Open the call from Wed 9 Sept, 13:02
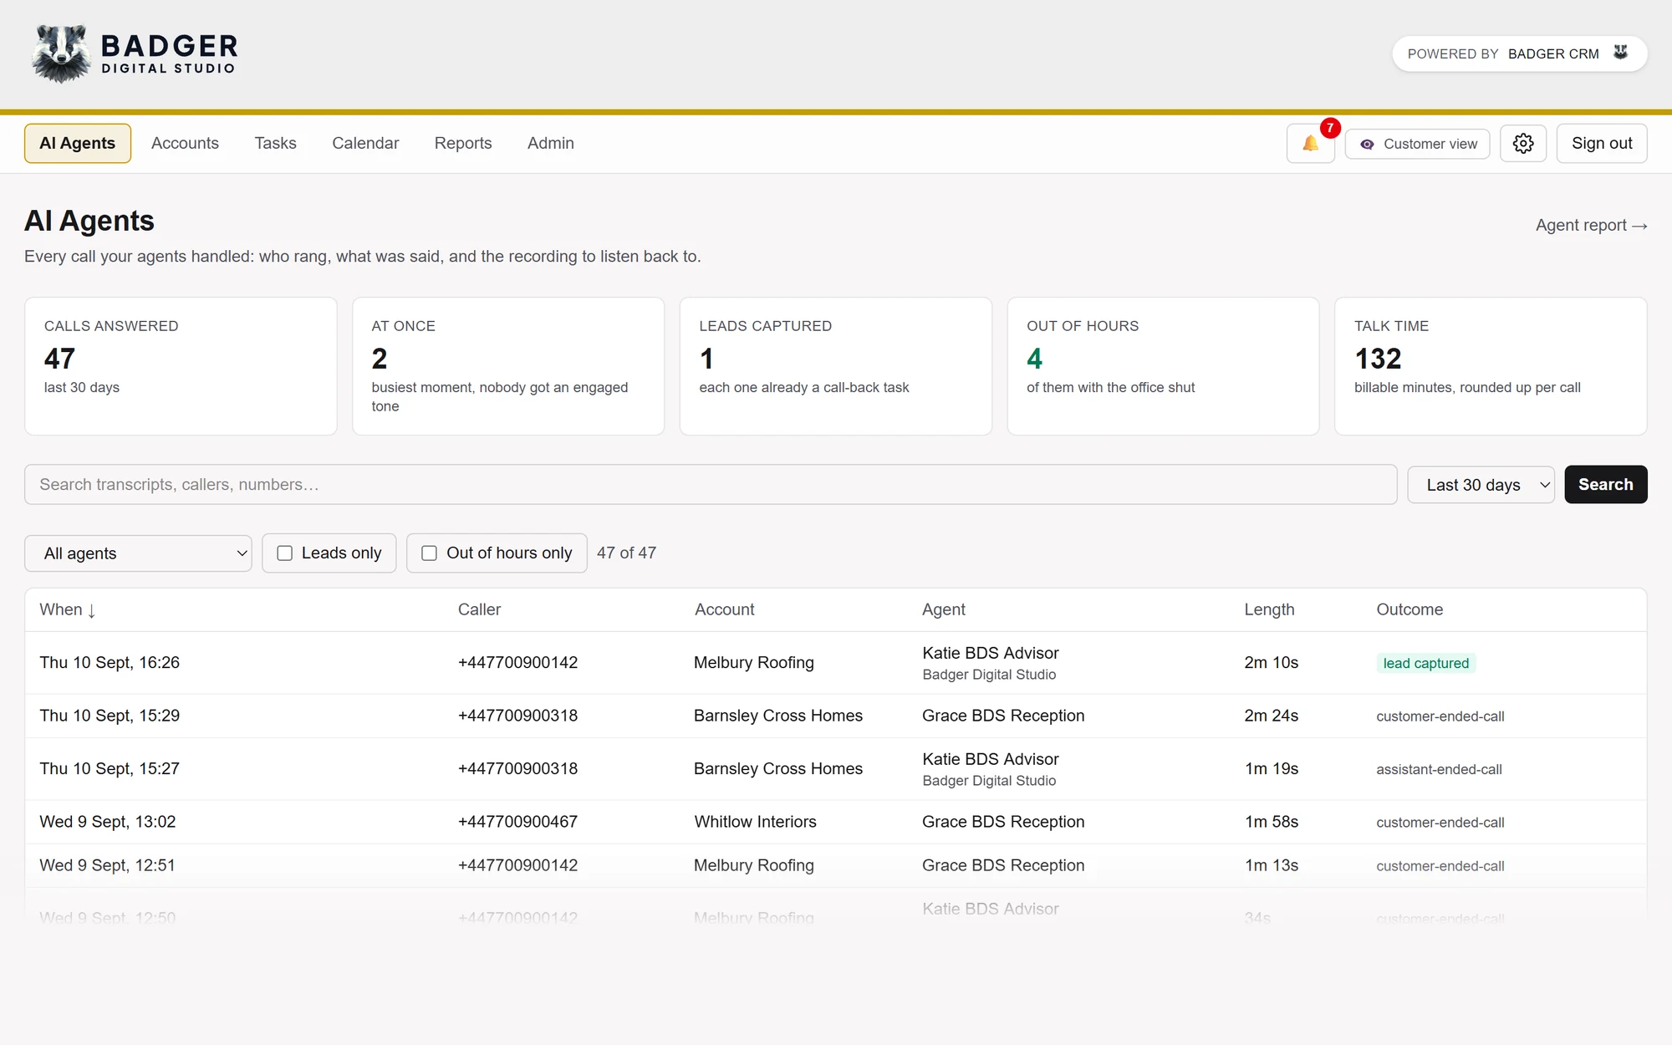 pyautogui.click(x=836, y=822)
